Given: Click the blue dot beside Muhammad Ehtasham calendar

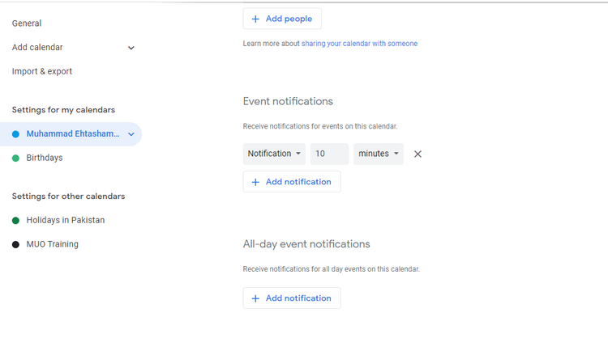Looking at the screenshot, I should [15, 134].
